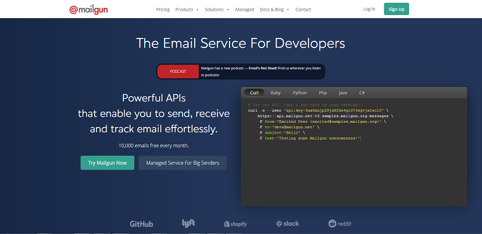Click the subject='Hello' code line
The width and height of the screenshot is (482, 234).
click(x=281, y=133)
